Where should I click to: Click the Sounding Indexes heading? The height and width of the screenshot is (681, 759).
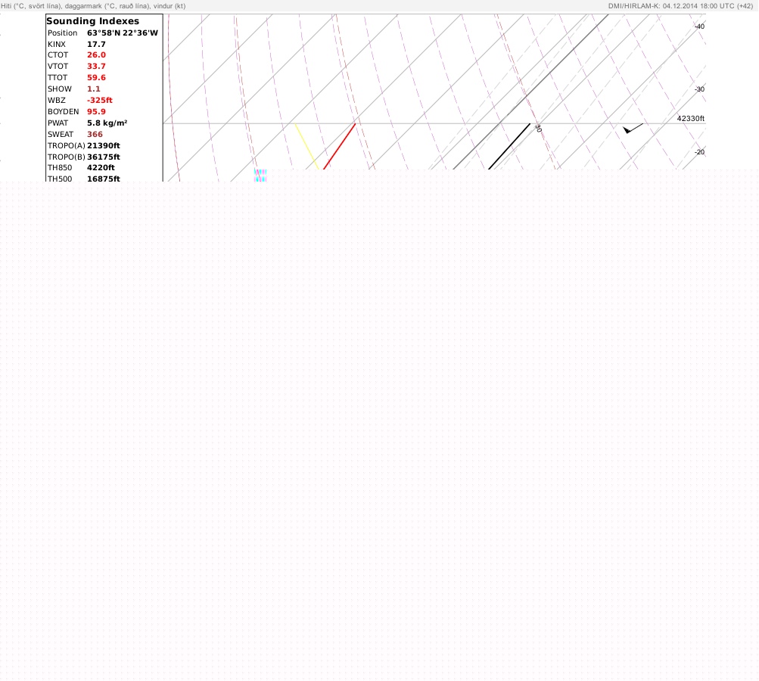(92, 21)
